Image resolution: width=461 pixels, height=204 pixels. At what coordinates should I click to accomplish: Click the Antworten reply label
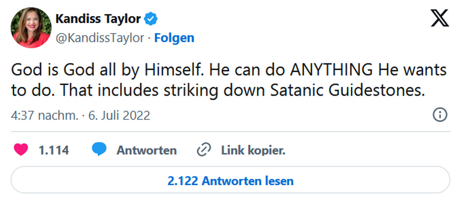[147, 150]
